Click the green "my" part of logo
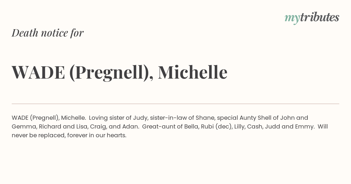Screen dimensions: 351x184 pos(292,19)
